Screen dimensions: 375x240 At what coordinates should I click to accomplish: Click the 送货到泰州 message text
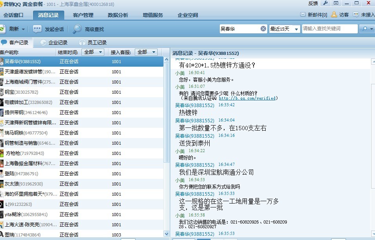[x=194, y=143]
